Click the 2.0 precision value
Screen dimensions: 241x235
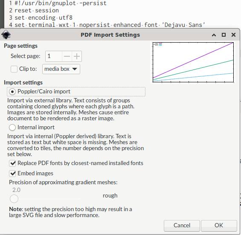point(16,190)
